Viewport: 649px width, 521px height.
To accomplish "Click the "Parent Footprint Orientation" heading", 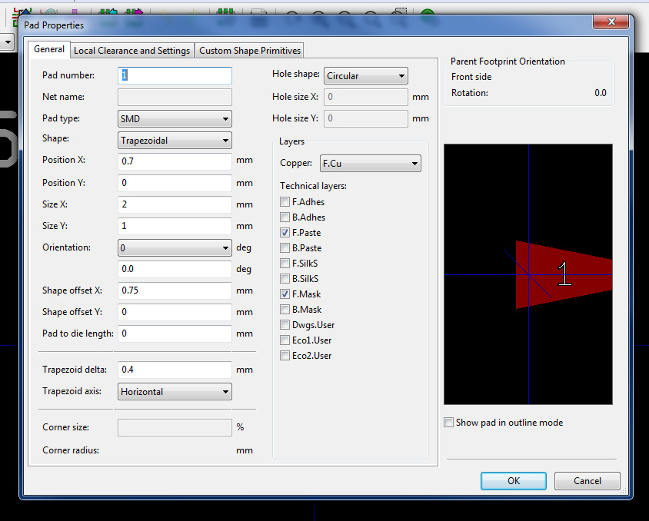I will (508, 61).
